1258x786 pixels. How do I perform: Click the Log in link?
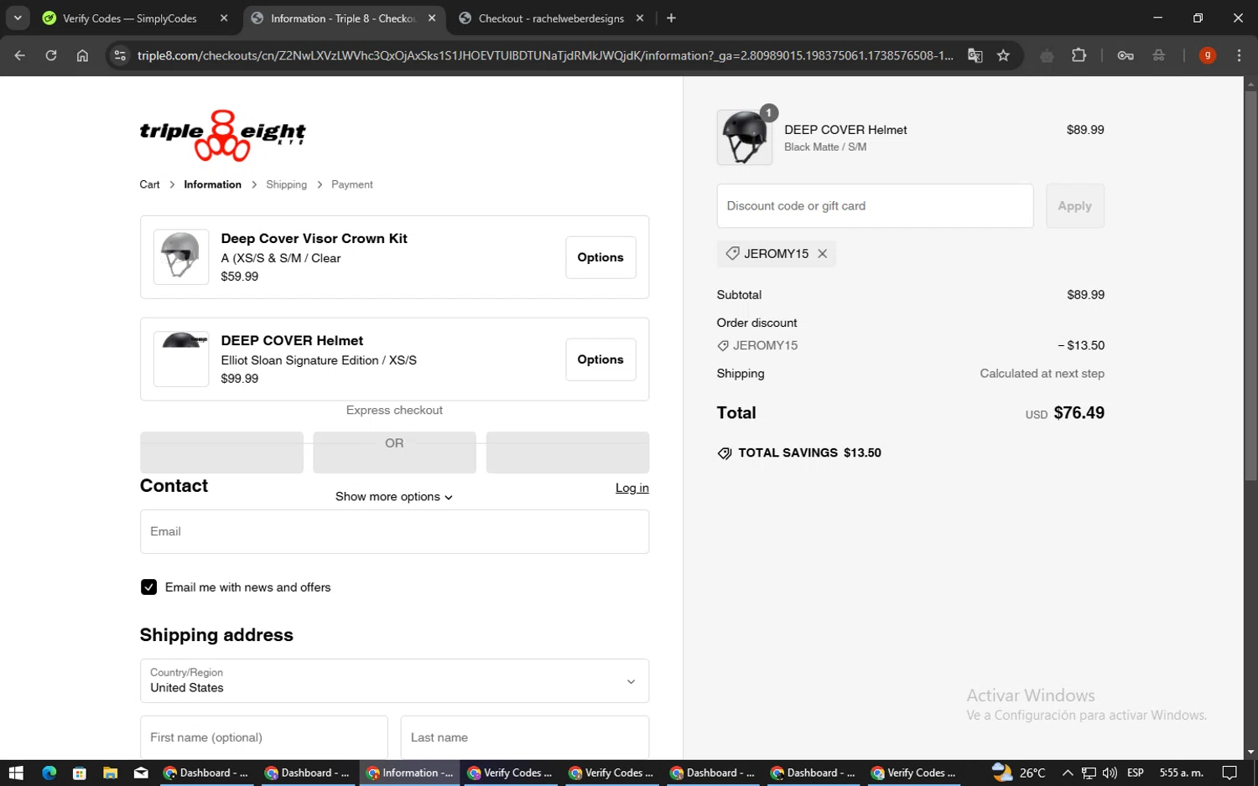coord(632,488)
